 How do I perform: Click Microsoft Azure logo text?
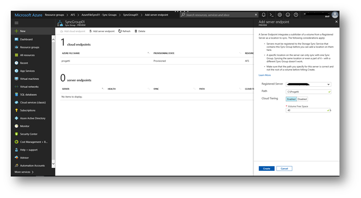(28, 15)
